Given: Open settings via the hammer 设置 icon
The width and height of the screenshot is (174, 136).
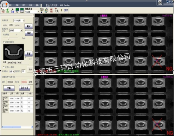Looking at the screenshot, I should click(x=12, y=10).
